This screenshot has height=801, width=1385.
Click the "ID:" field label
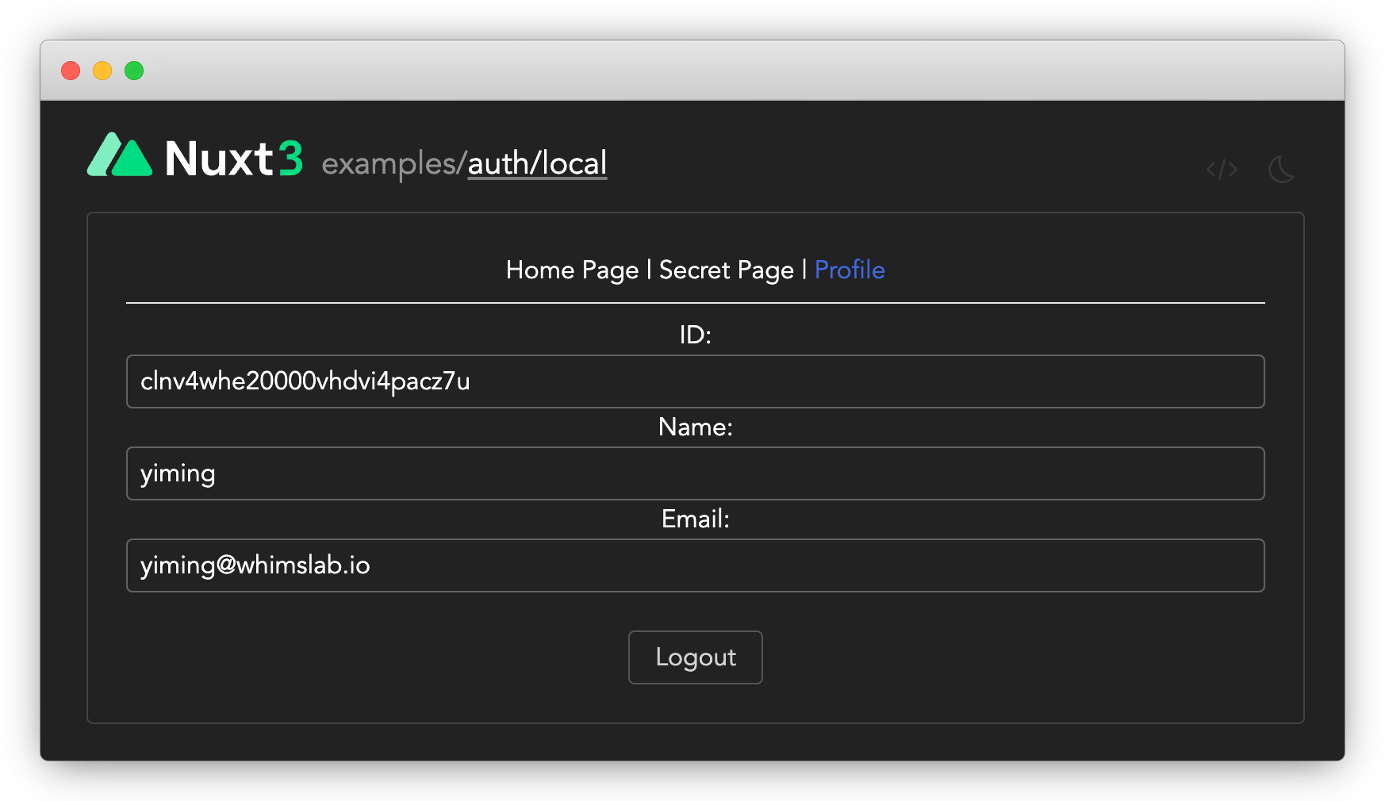[695, 335]
